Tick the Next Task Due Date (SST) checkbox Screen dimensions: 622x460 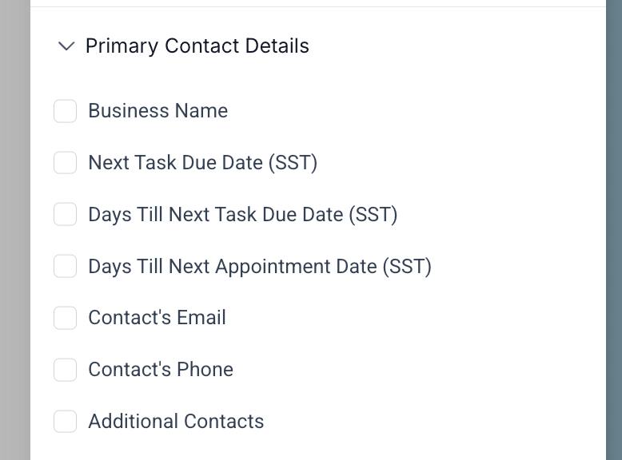tap(65, 163)
